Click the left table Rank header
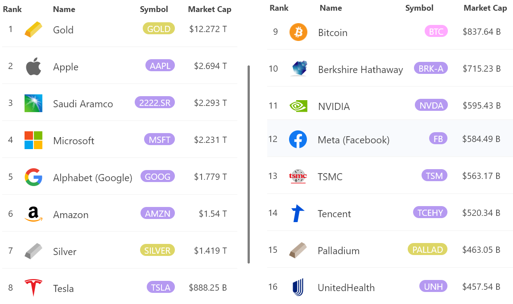Screen dimensions: 513x304 [x=12, y=9]
